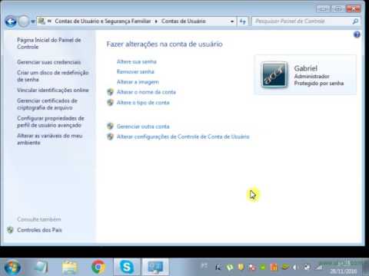
Task: Click the shield icon beside Controles dos Pais
Action: click(10, 230)
